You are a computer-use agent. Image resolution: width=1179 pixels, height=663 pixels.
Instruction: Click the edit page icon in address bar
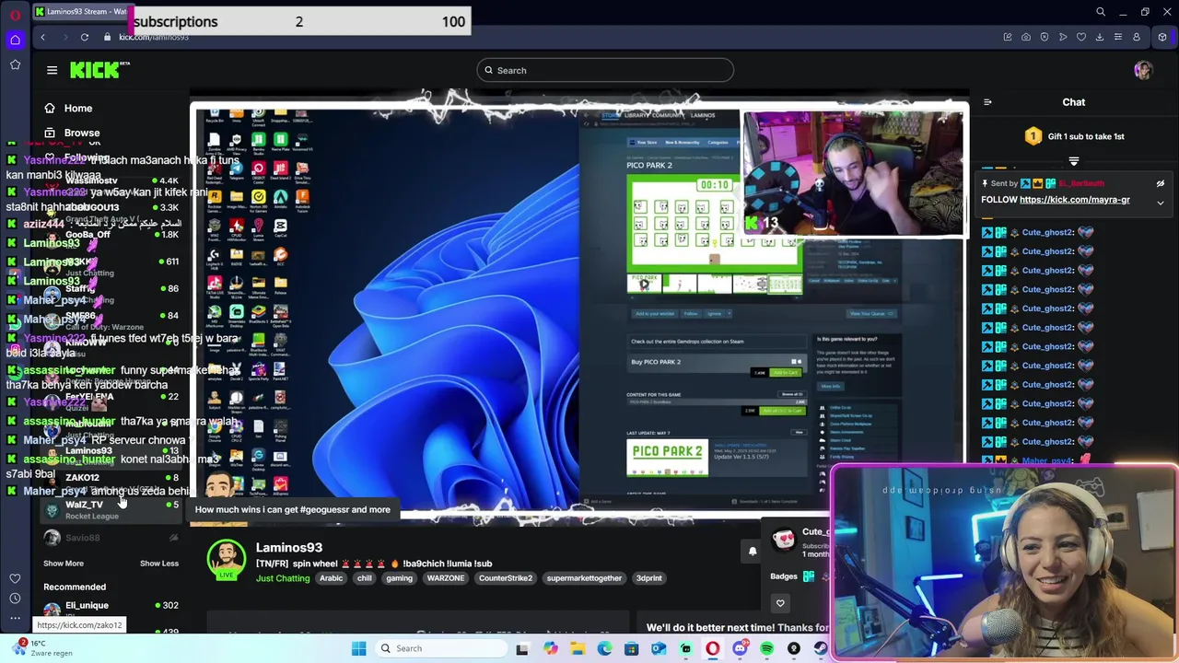point(1007,37)
